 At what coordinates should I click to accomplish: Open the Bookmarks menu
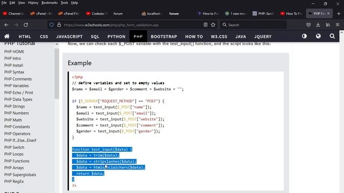(x=49, y=3)
